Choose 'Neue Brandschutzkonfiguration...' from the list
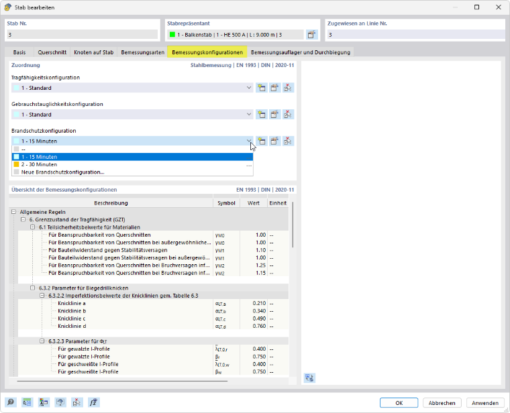Screen dimensions: 510x413 point(132,172)
